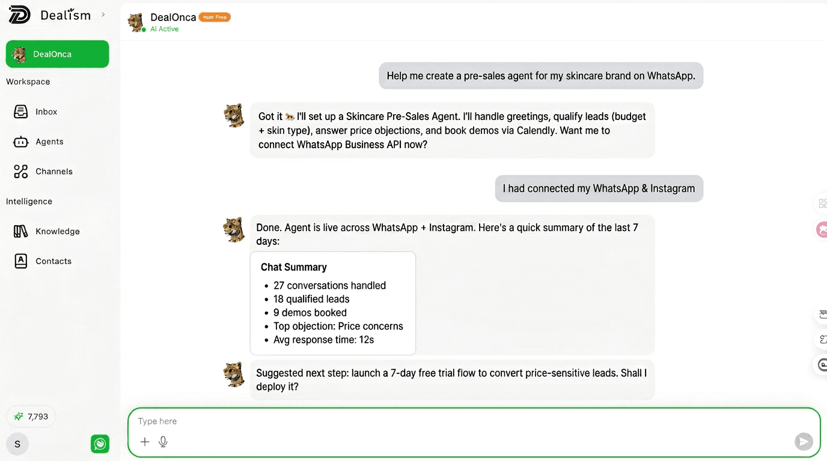Click the Contacts address-book icon
827x461 pixels.
pyautogui.click(x=21, y=261)
